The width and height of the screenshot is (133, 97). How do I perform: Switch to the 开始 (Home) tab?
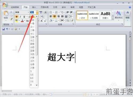pyautogui.click(x=26, y=7)
